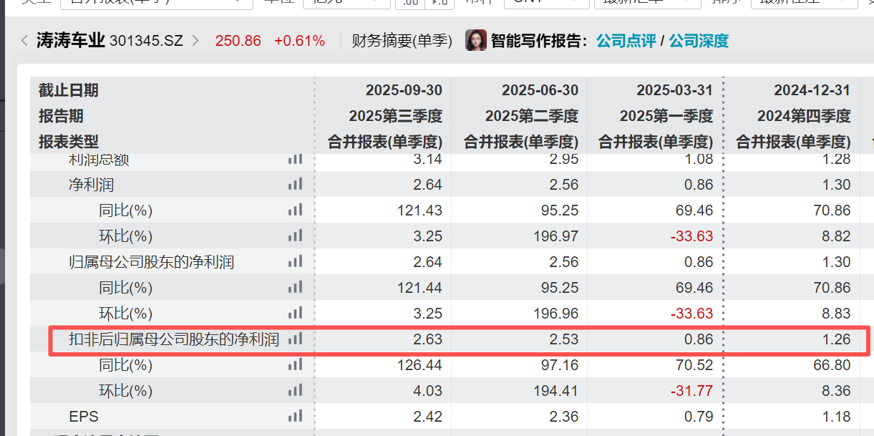The image size is (874, 436).
Task: Click chart icon for 同比(%) under 归属母公司股东的净利润
Action: 295,288
